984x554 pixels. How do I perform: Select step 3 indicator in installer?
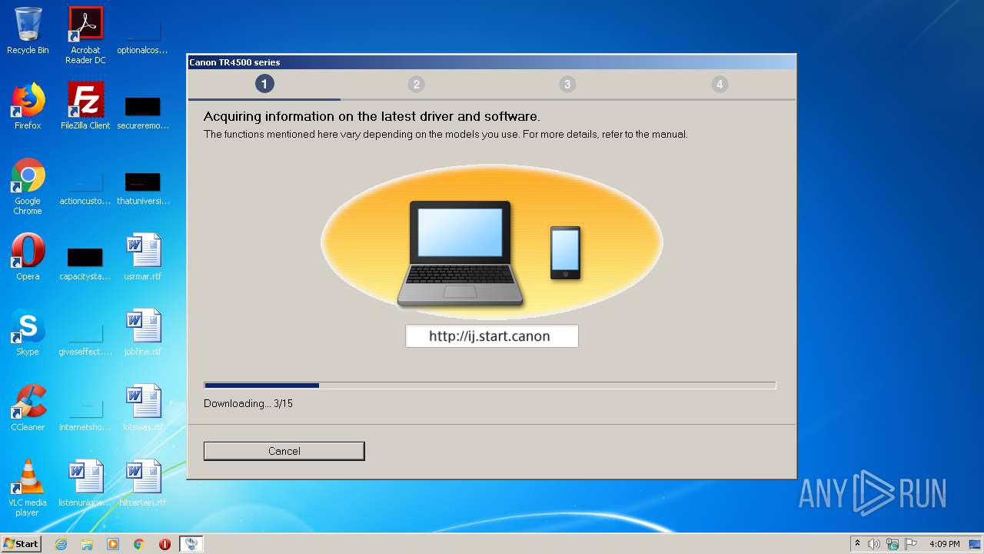tap(567, 85)
